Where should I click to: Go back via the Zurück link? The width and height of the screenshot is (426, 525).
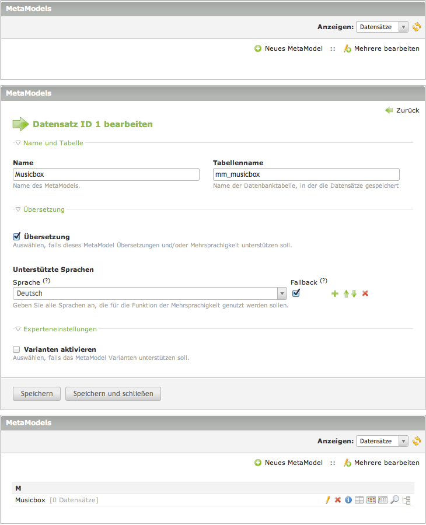point(402,110)
